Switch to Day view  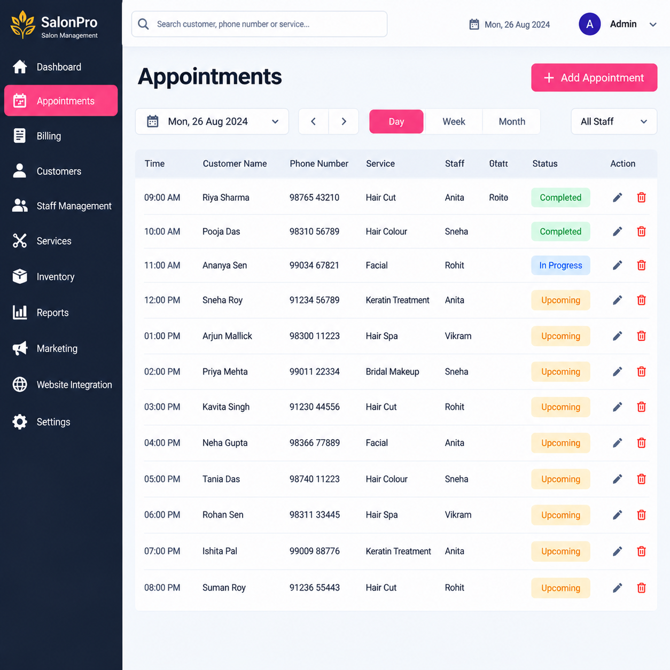396,122
